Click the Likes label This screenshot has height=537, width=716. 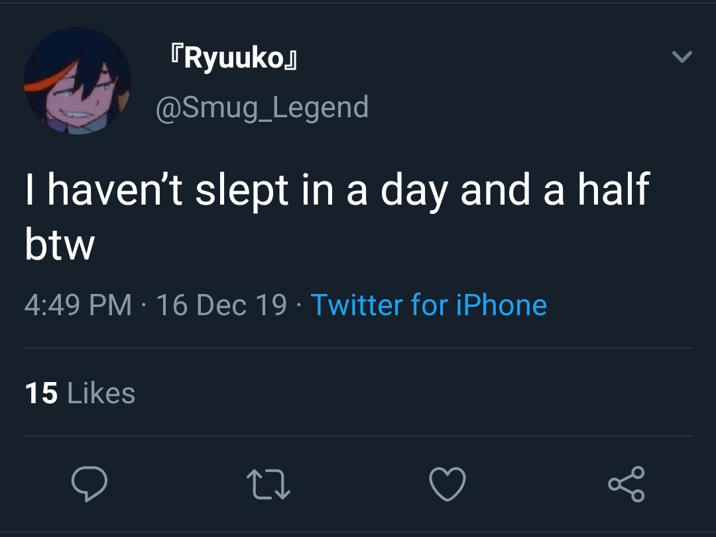click(x=101, y=393)
